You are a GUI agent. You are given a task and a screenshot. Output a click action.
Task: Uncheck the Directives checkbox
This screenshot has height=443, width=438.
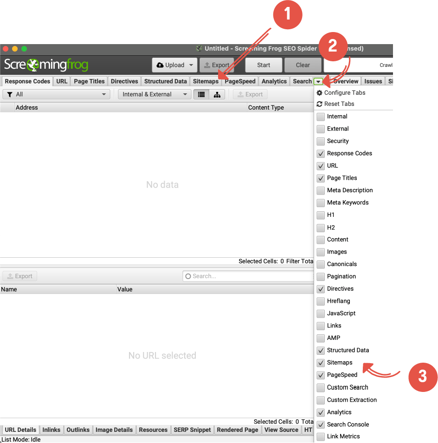(321, 289)
